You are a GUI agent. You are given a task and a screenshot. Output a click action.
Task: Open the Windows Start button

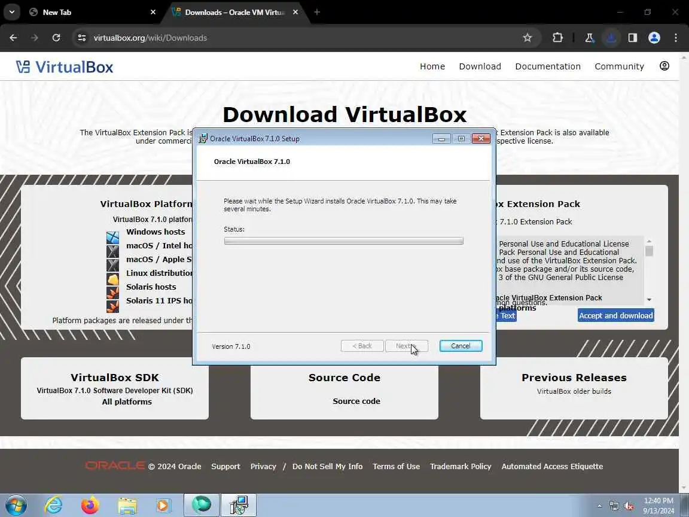[x=16, y=506]
